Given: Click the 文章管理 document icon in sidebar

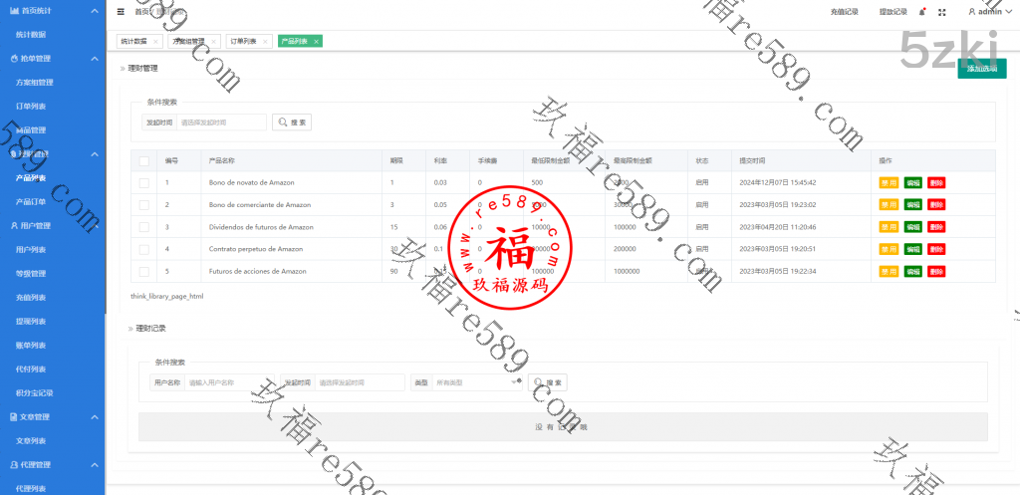Looking at the screenshot, I should pyautogui.click(x=13, y=416).
